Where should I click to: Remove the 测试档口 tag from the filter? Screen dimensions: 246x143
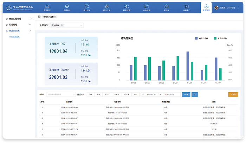(x=62, y=25)
